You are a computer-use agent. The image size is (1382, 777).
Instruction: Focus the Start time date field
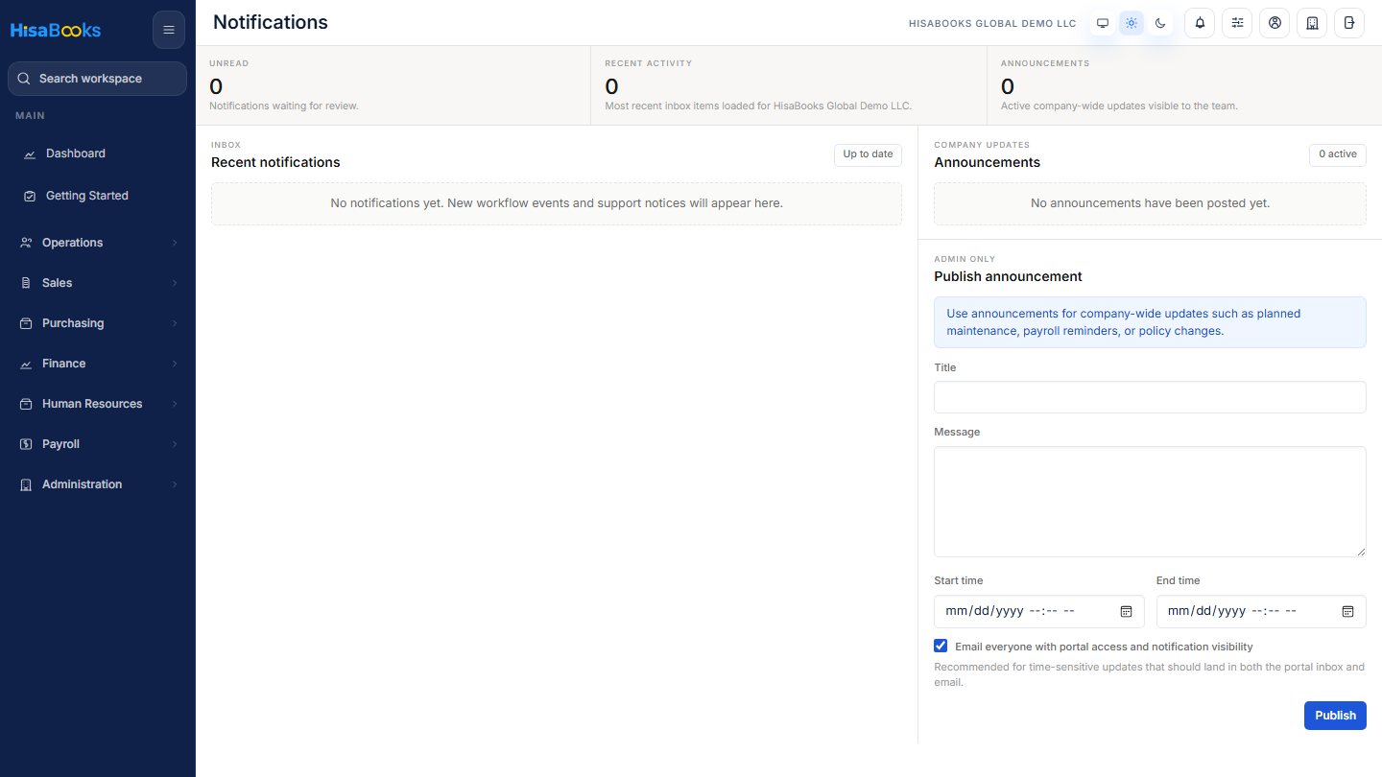[x=1037, y=611]
